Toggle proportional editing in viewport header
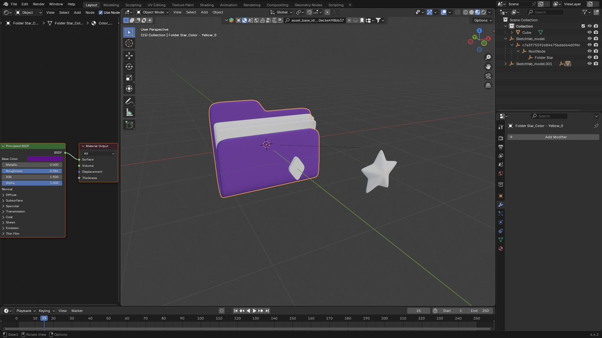 click(x=327, y=12)
